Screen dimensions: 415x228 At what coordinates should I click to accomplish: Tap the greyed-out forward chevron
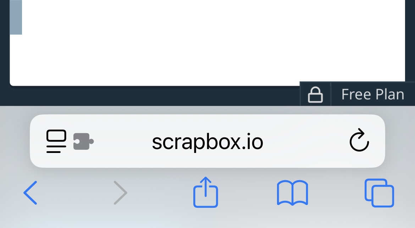click(x=121, y=193)
